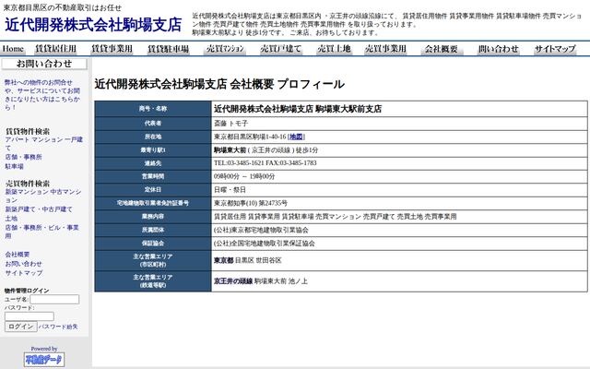
Task: Select the 売買事業用 navigation tab
Action: [x=385, y=49]
